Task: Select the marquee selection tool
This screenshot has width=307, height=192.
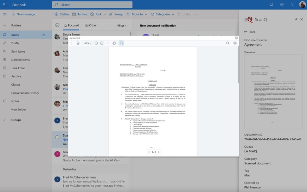Action: [x=121, y=43]
